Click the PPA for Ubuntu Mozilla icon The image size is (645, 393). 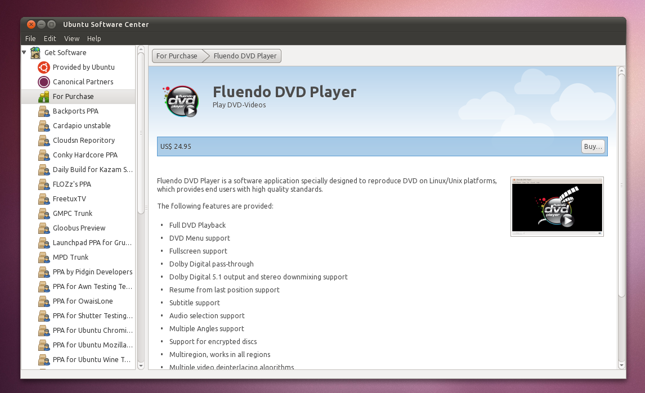coord(43,345)
